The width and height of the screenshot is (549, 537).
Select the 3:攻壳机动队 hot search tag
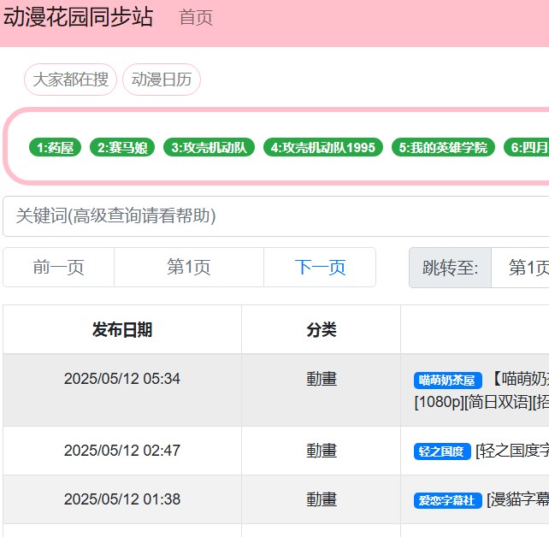pyautogui.click(x=209, y=147)
